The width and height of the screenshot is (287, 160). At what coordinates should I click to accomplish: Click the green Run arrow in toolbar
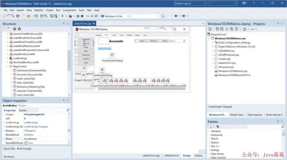63,16
